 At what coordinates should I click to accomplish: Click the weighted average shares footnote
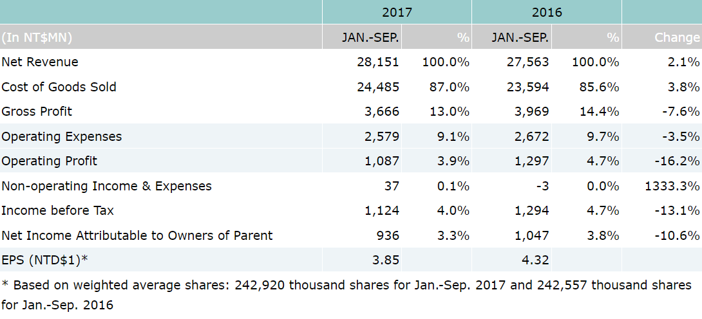coord(346,294)
